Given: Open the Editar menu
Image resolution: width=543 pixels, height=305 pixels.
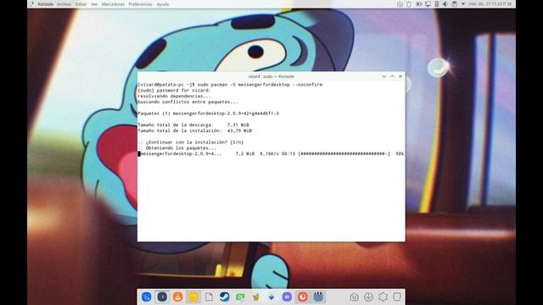Looking at the screenshot, I should tap(81, 4).
